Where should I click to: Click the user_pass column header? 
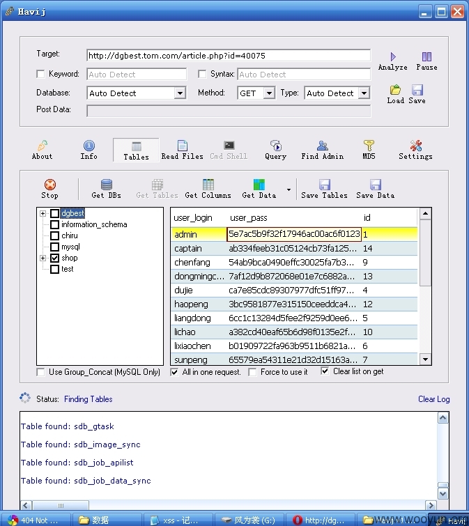(x=249, y=218)
